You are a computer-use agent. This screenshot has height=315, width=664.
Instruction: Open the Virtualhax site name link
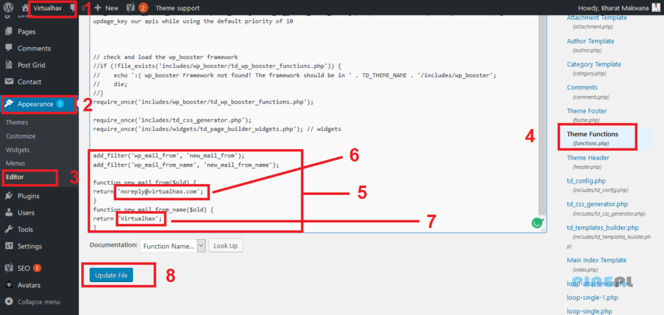click(47, 8)
